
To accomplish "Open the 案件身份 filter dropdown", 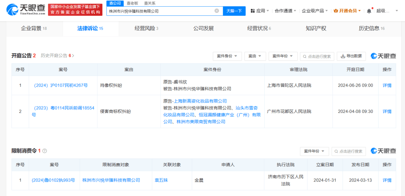I will point(227,56).
